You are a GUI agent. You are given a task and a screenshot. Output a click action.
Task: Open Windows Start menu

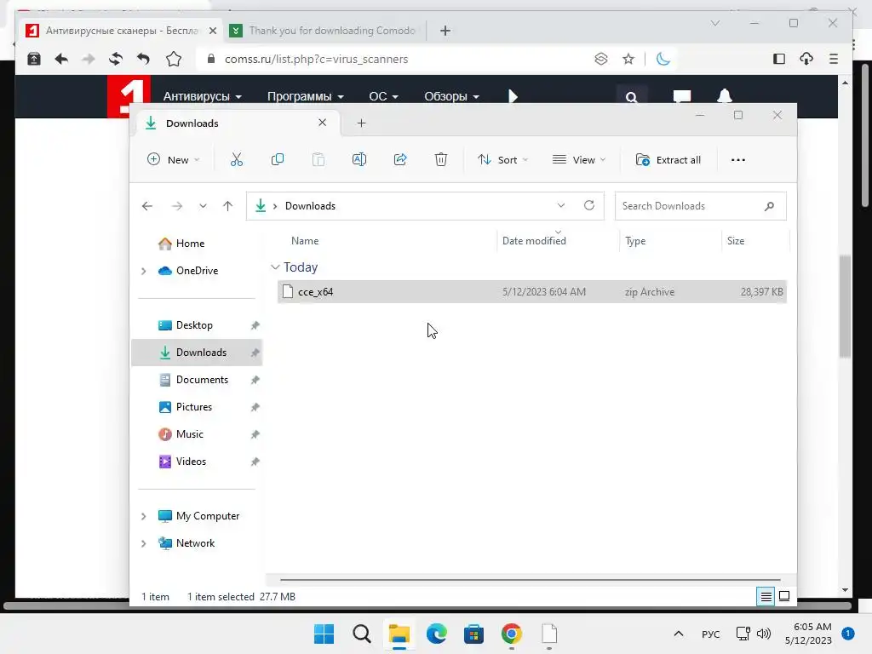click(x=324, y=634)
